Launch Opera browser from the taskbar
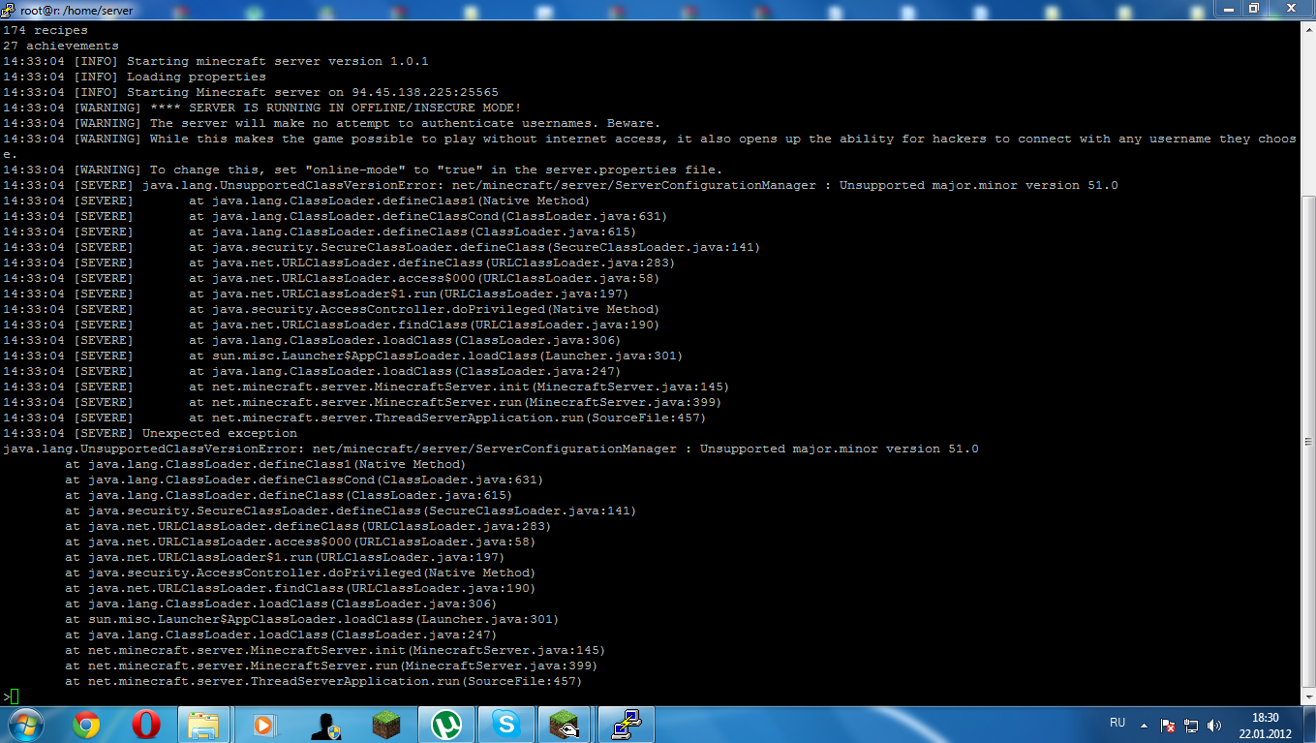The image size is (1316, 743). [146, 725]
